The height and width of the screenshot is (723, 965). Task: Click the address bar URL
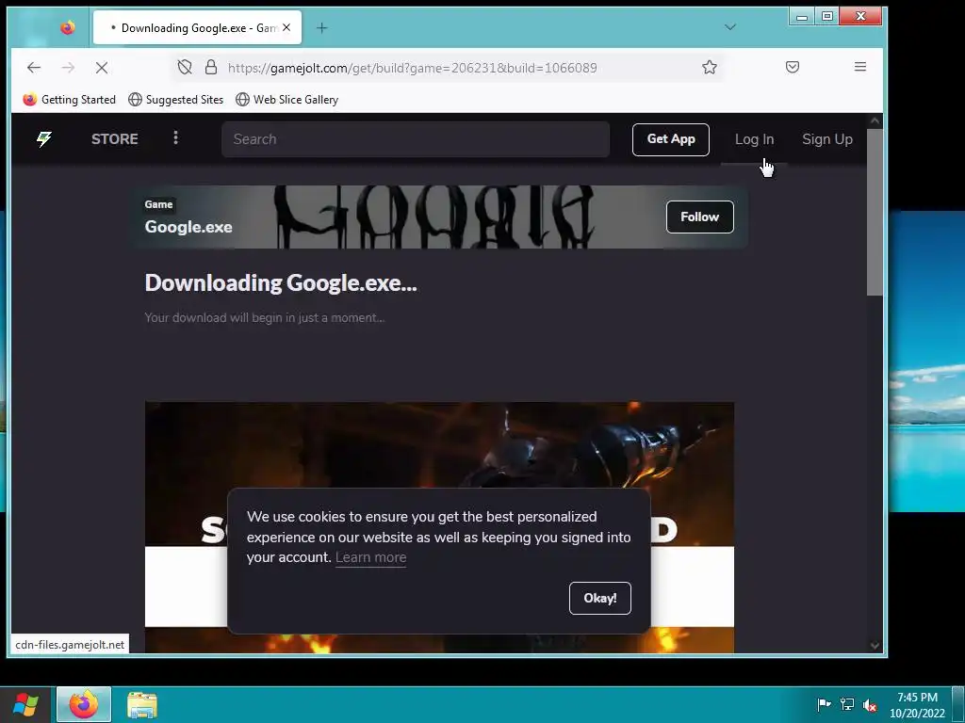click(x=413, y=68)
